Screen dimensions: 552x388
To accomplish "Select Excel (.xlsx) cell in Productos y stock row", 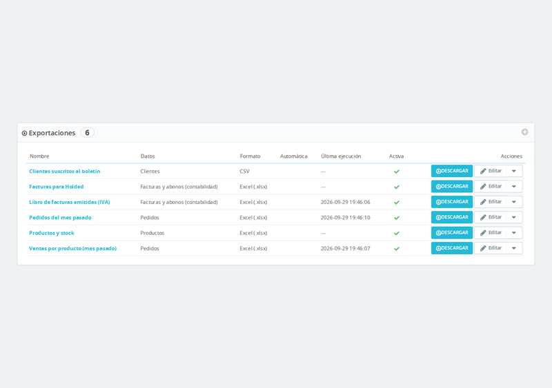I will pyautogui.click(x=253, y=233).
